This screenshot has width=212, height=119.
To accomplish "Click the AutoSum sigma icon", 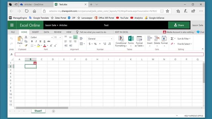I will (x=172, y=39).
